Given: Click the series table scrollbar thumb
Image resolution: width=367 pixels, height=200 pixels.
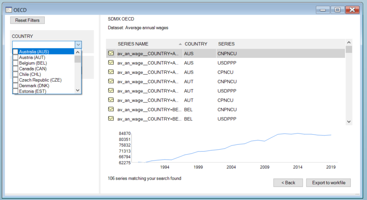Looking at the screenshot, I should tap(349, 50).
